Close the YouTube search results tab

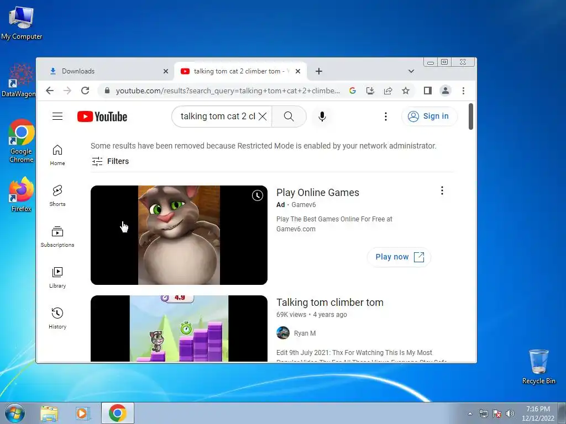click(x=298, y=71)
